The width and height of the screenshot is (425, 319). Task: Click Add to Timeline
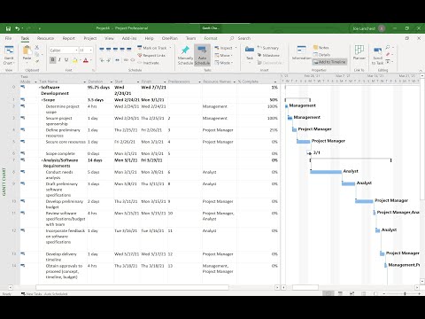[329, 62]
